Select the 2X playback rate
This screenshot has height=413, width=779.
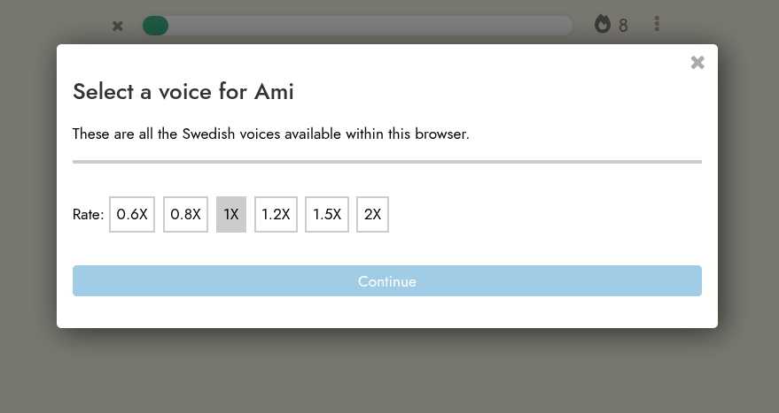click(x=372, y=214)
